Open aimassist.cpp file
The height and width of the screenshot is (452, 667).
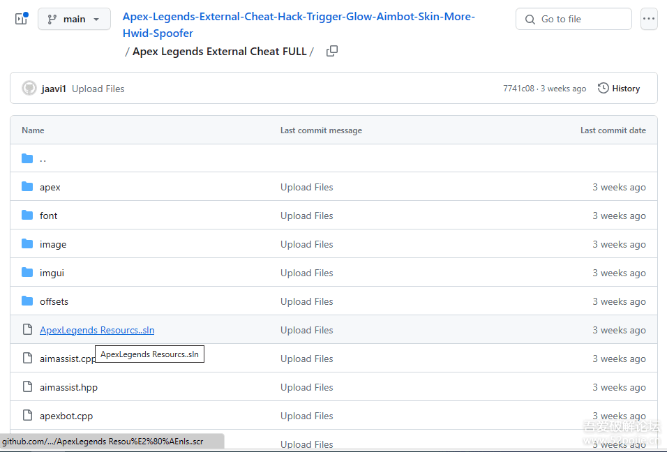click(x=67, y=359)
